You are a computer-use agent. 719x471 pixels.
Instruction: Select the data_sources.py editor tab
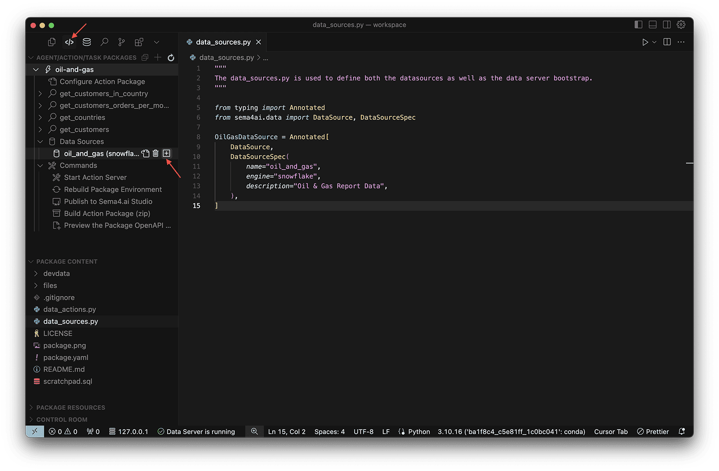223,42
